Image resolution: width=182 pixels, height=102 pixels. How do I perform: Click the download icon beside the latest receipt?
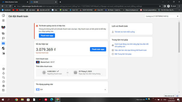[x=113, y=32]
